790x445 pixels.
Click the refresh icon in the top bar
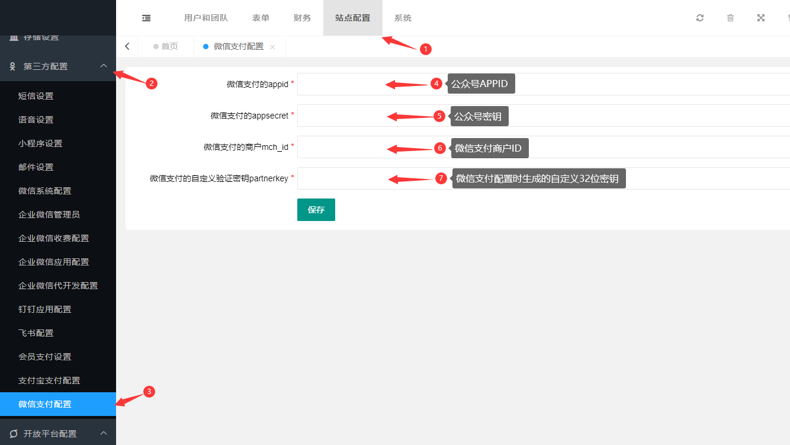(x=700, y=18)
